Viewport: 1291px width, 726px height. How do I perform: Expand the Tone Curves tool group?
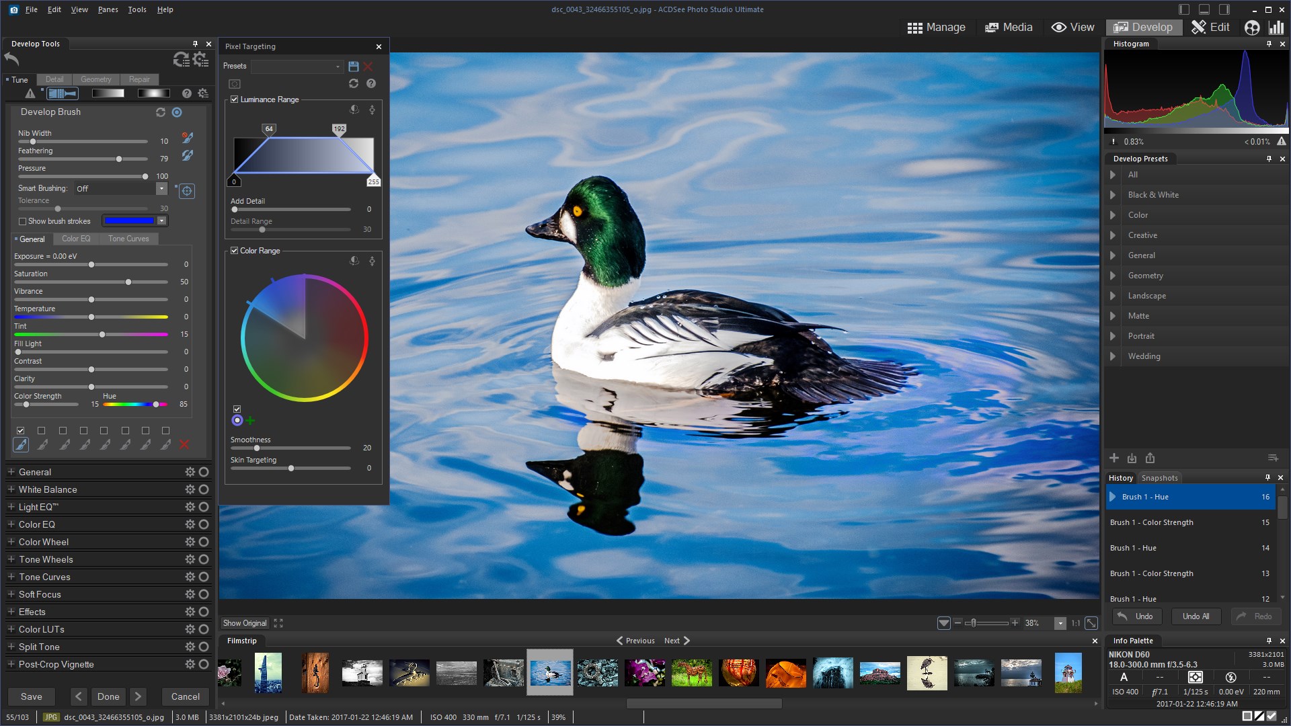[11, 577]
